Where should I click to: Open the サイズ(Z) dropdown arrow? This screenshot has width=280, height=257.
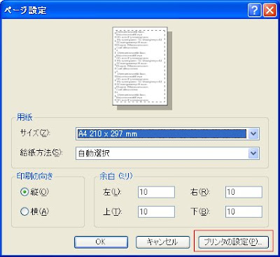tap(253, 133)
